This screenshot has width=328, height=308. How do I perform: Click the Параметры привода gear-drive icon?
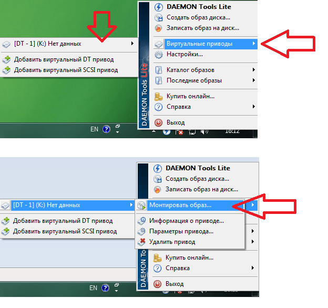pyautogui.click(x=141, y=231)
